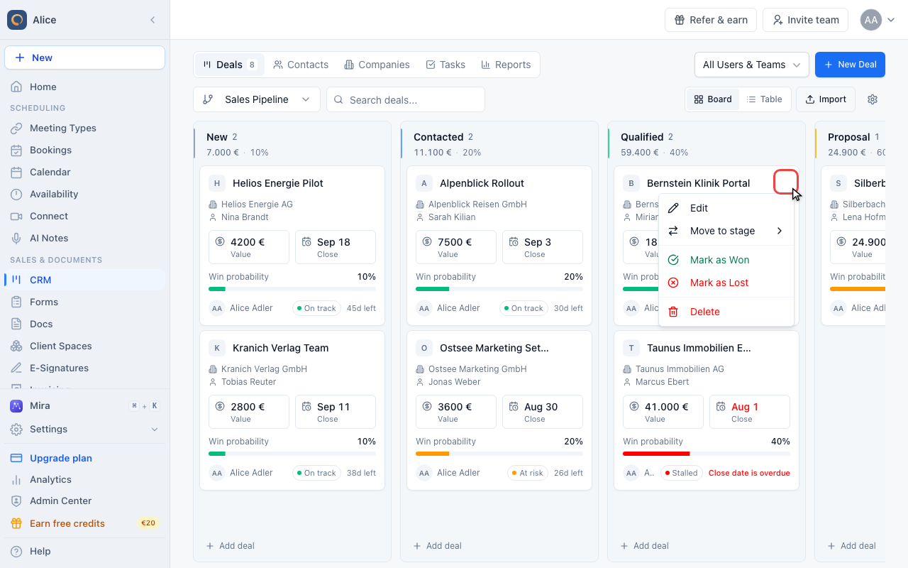Collapse the sidebar with the chevron
Image resolution: width=908 pixels, height=568 pixels.
[153, 20]
